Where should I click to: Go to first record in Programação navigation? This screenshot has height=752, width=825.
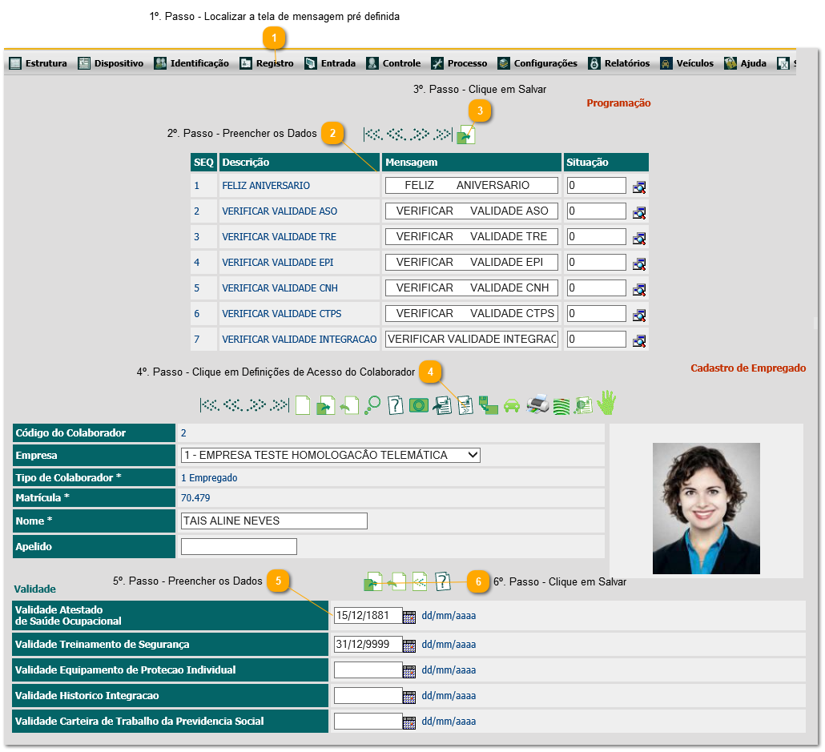coord(373,135)
